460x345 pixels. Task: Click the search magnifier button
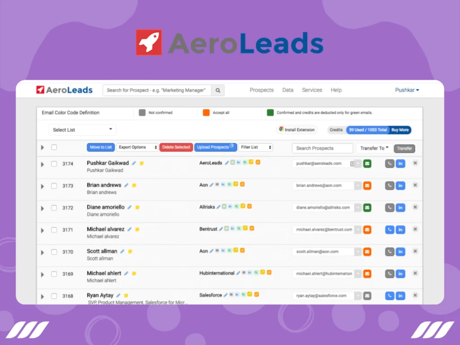point(218,90)
